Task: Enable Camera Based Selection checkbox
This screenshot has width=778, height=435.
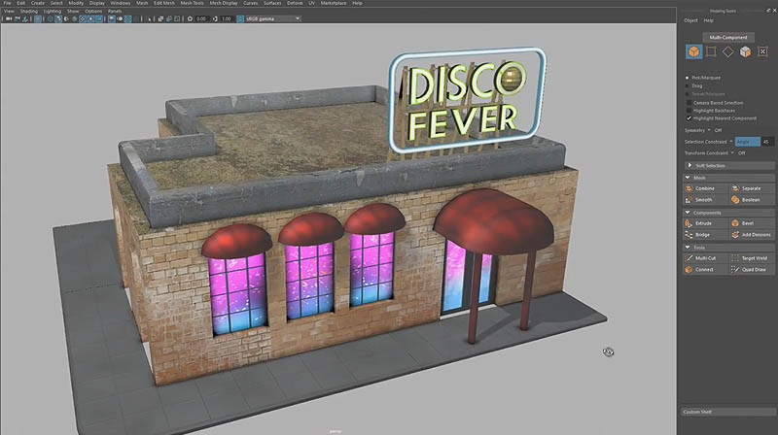Action: tap(689, 102)
